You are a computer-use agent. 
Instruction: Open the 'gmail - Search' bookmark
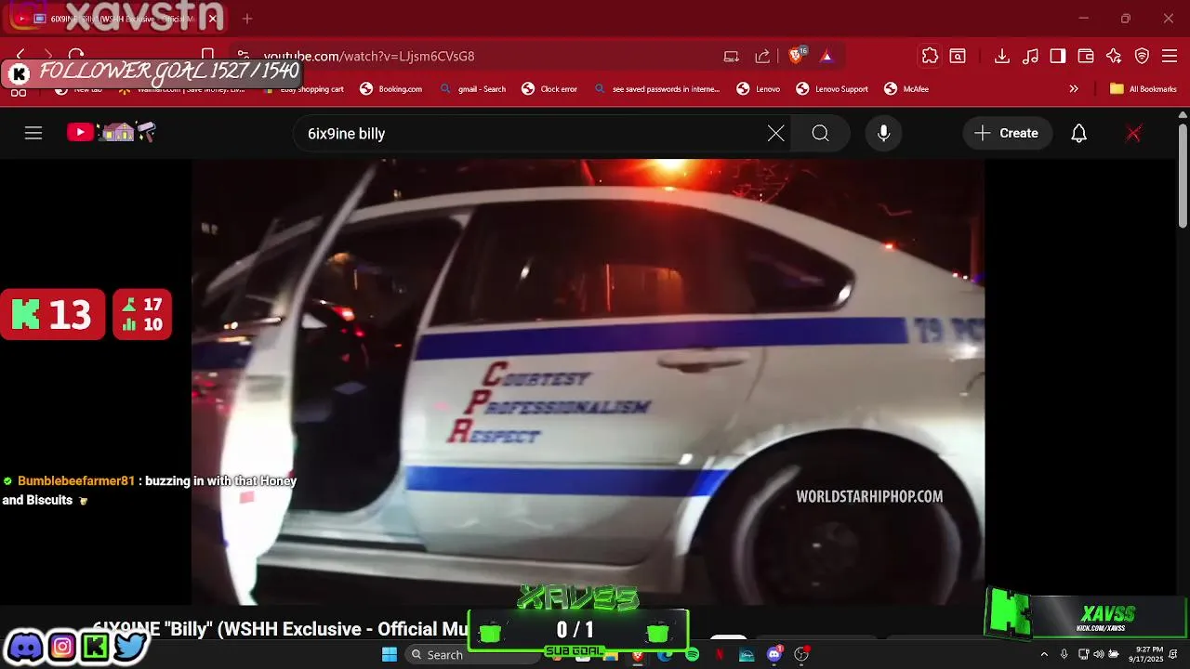pyautogui.click(x=473, y=89)
